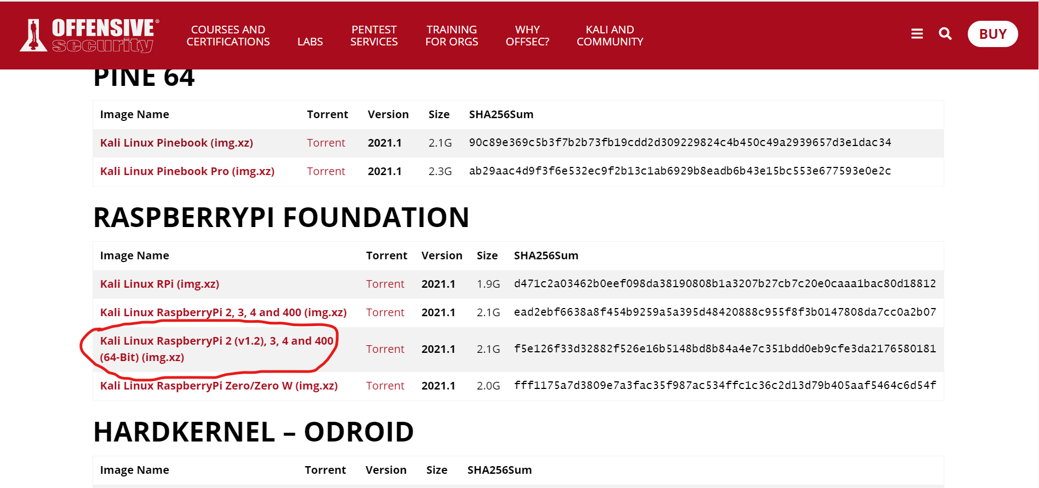
Task: Click the HARDKERNEL – ODROID heading
Action: click(x=254, y=432)
